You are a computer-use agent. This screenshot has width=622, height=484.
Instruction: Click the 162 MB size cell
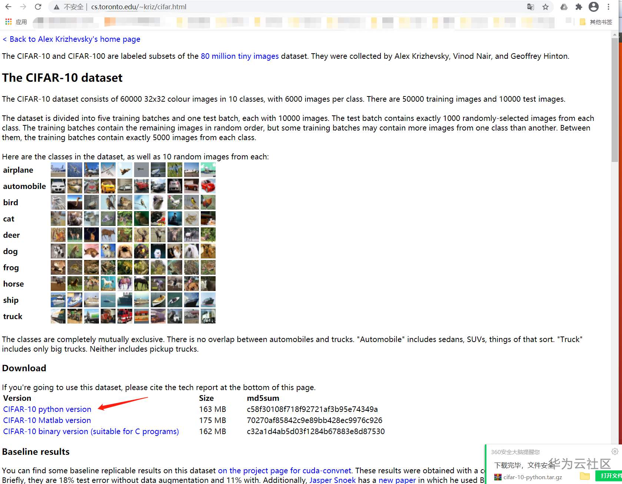coord(213,431)
